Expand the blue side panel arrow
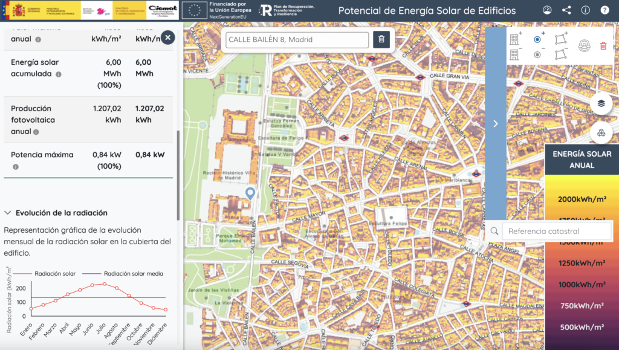619x350 pixels. 496,123
